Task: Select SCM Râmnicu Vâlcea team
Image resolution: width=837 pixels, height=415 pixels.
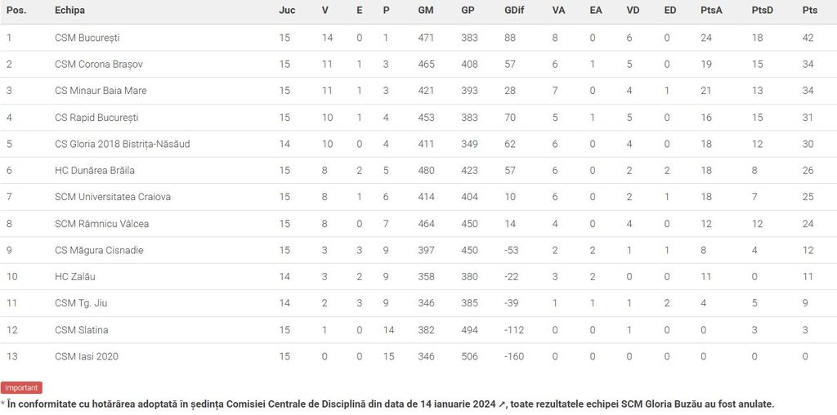Action: [x=101, y=224]
